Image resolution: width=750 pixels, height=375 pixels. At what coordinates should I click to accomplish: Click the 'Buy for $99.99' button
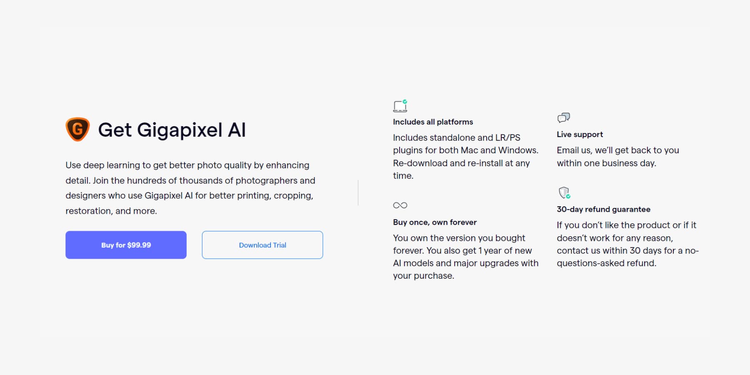point(125,245)
